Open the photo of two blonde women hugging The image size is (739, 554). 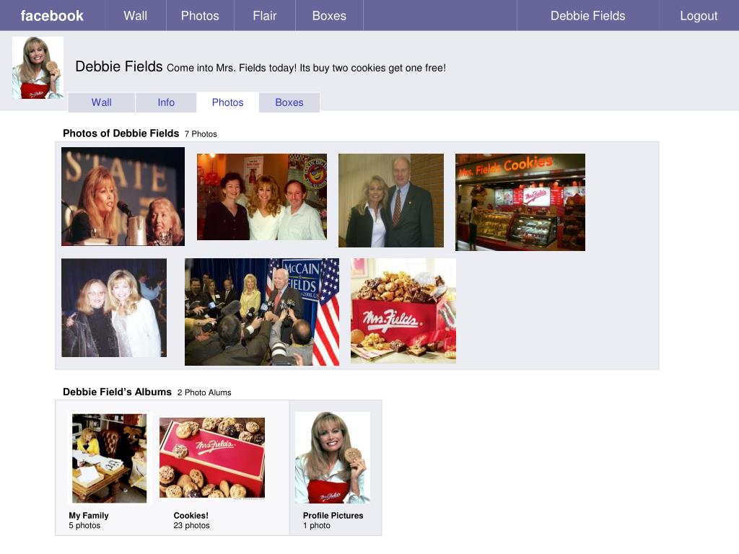tap(114, 307)
